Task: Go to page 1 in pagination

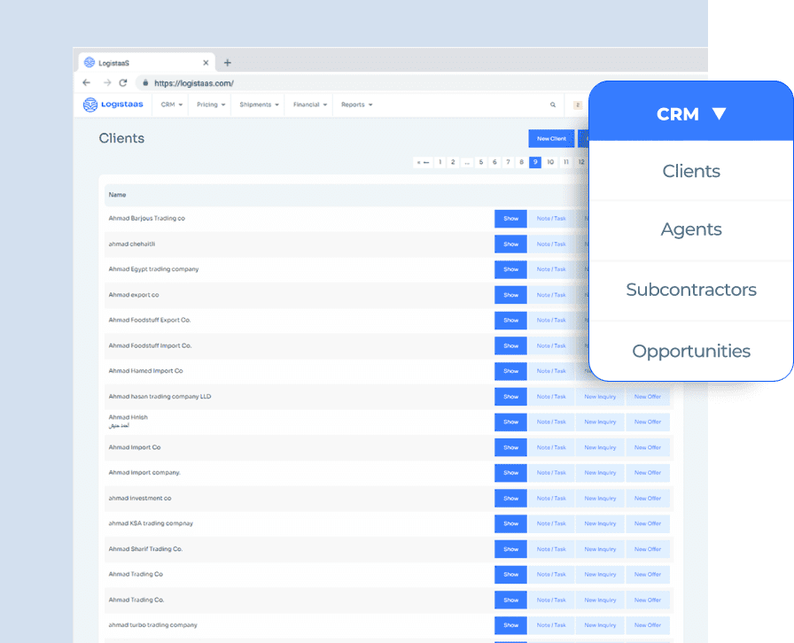Action: pos(440,162)
